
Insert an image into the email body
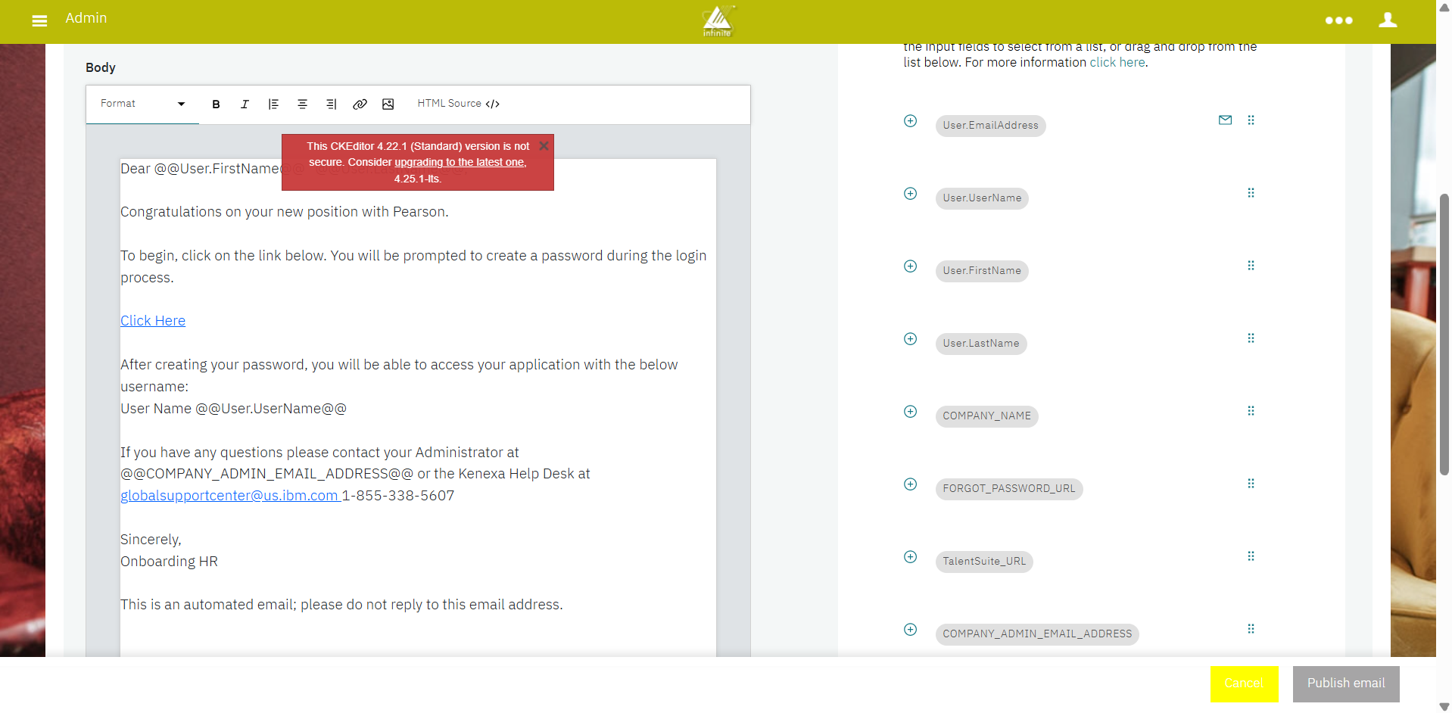(388, 104)
